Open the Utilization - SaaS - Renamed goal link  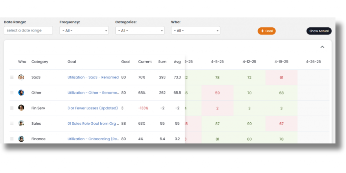tap(93, 77)
